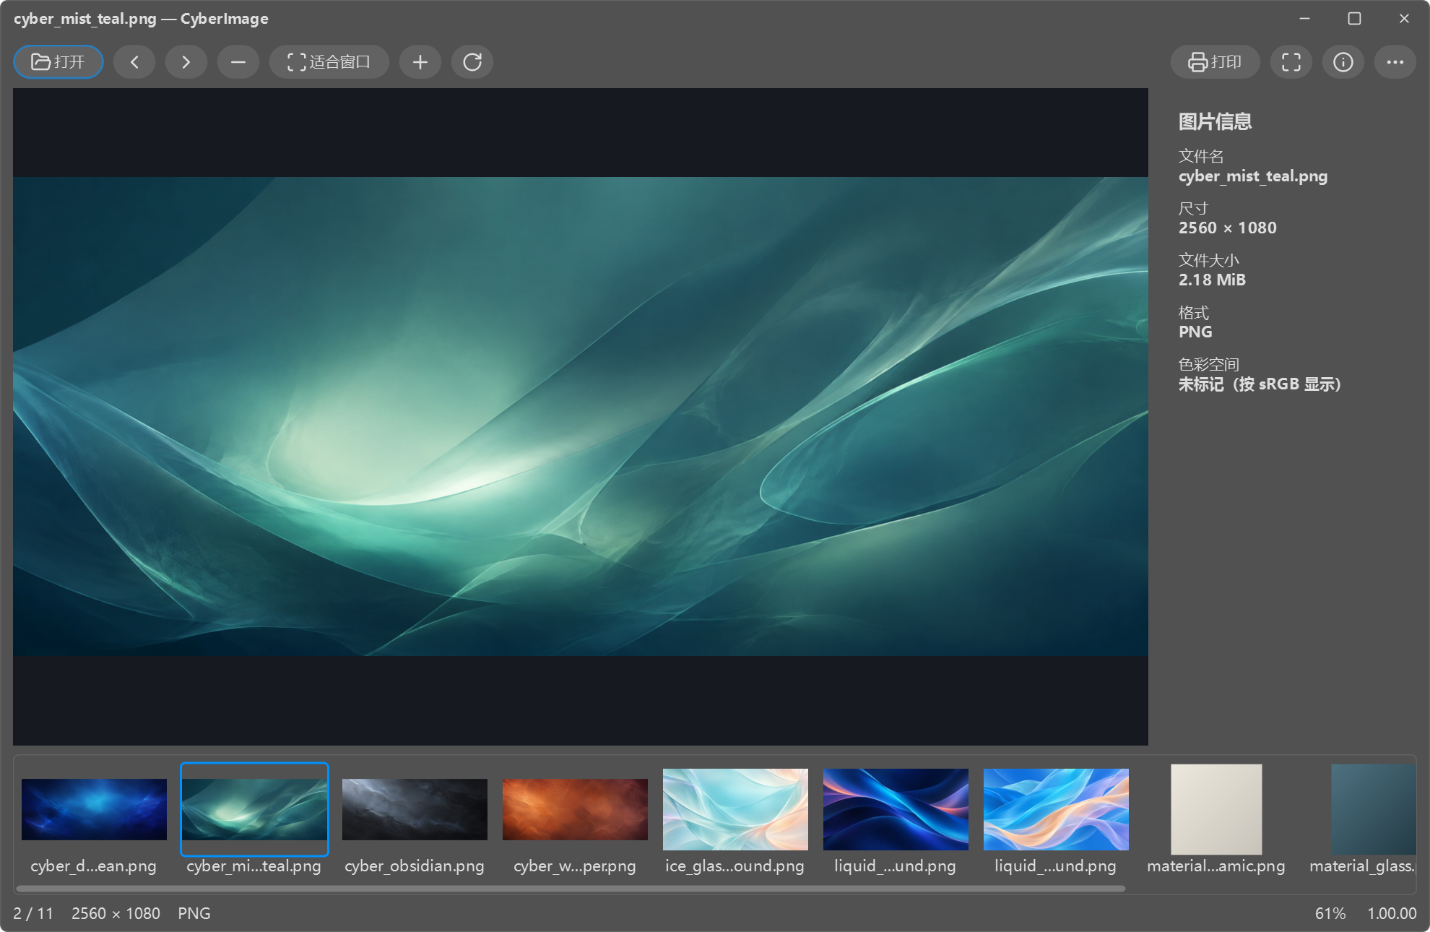Click 2560 × 1080 size in info panel
The image size is (1430, 932).
click(x=1228, y=228)
